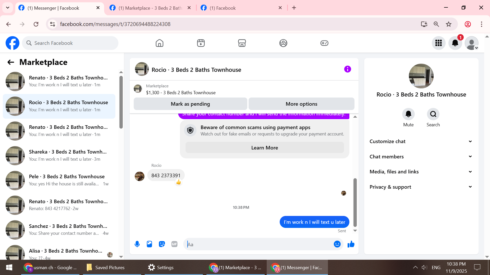The height and width of the screenshot is (275, 490).
Task: Switch to Marketplace 3 Beds 2 Baths tab
Action: (x=151, y=8)
